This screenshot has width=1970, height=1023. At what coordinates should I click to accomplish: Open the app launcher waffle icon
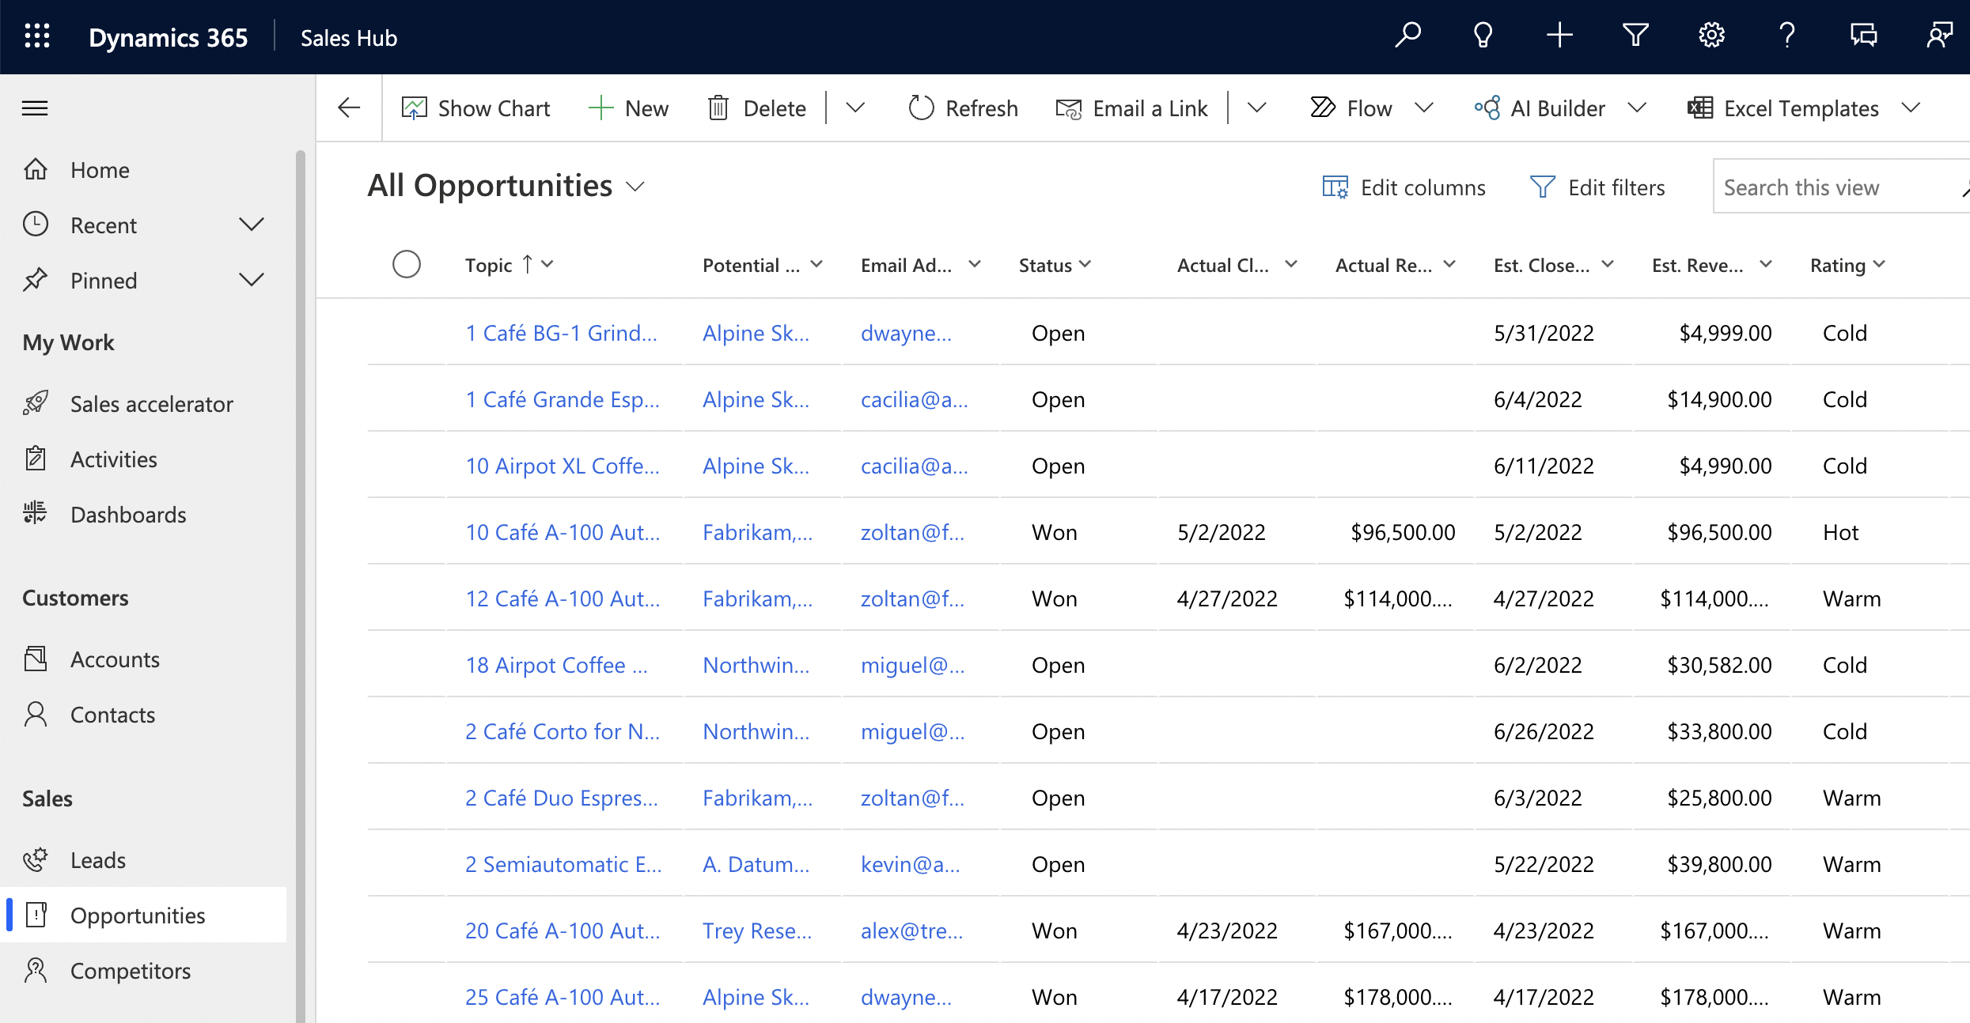pos(37,36)
